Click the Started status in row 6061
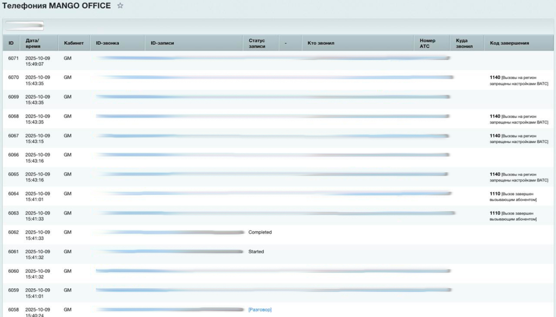The height and width of the screenshot is (317, 556). [x=256, y=252]
